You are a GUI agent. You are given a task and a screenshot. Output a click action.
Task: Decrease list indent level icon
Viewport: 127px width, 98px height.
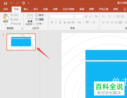click(x=118, y=16)
